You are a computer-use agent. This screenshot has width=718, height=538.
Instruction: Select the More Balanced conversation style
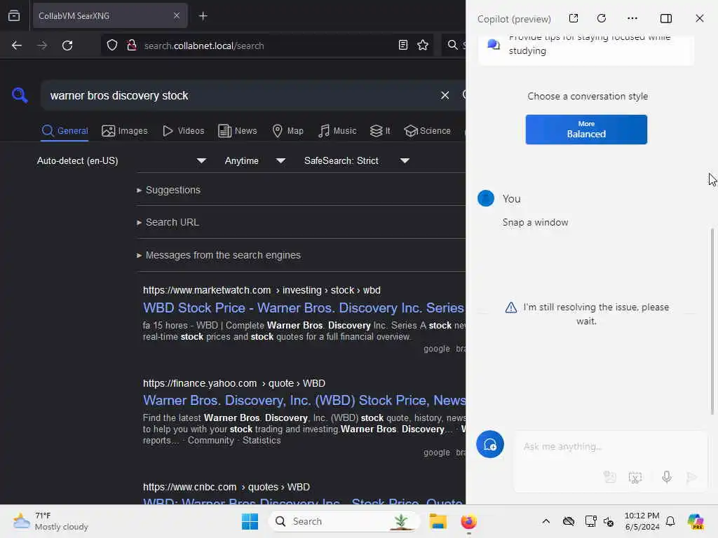[586, 130]
